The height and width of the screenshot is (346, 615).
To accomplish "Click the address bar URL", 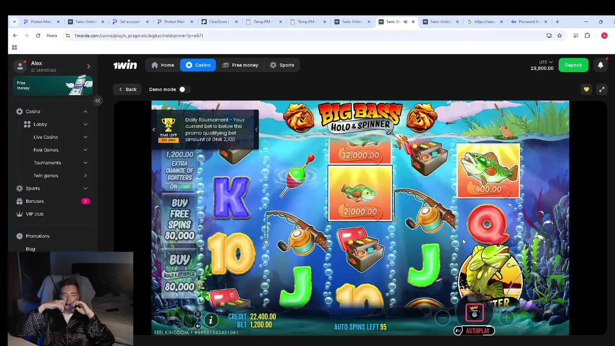I will 139,36.
